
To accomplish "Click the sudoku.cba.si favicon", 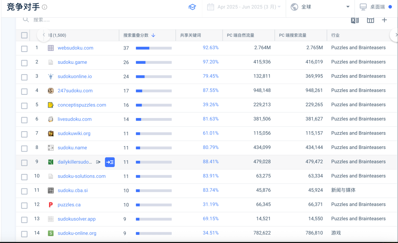I will tap(51, 190).
